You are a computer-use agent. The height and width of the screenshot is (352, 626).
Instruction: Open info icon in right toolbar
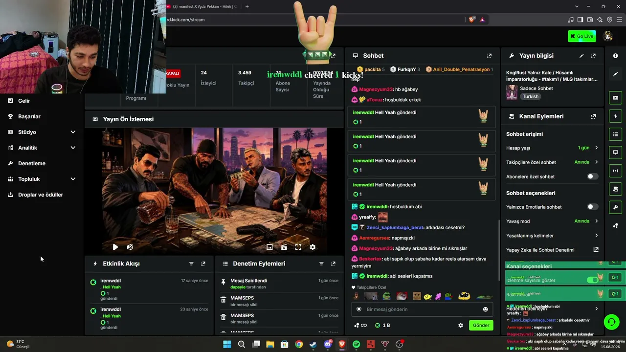click(616, 56)
